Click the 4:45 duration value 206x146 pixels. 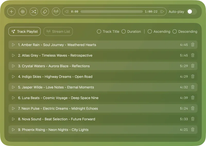pos(184,45)
